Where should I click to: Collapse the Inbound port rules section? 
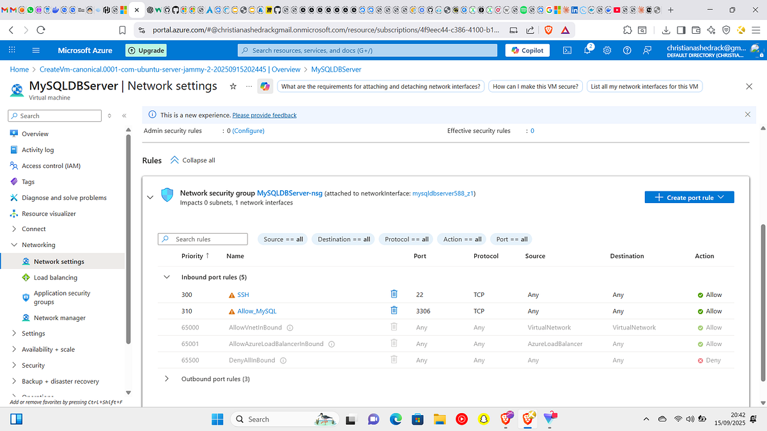click(x=167, y=277)
